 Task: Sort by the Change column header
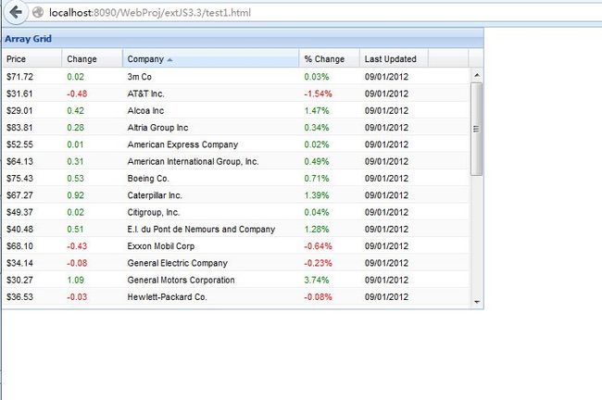click(x=92, y=59)
